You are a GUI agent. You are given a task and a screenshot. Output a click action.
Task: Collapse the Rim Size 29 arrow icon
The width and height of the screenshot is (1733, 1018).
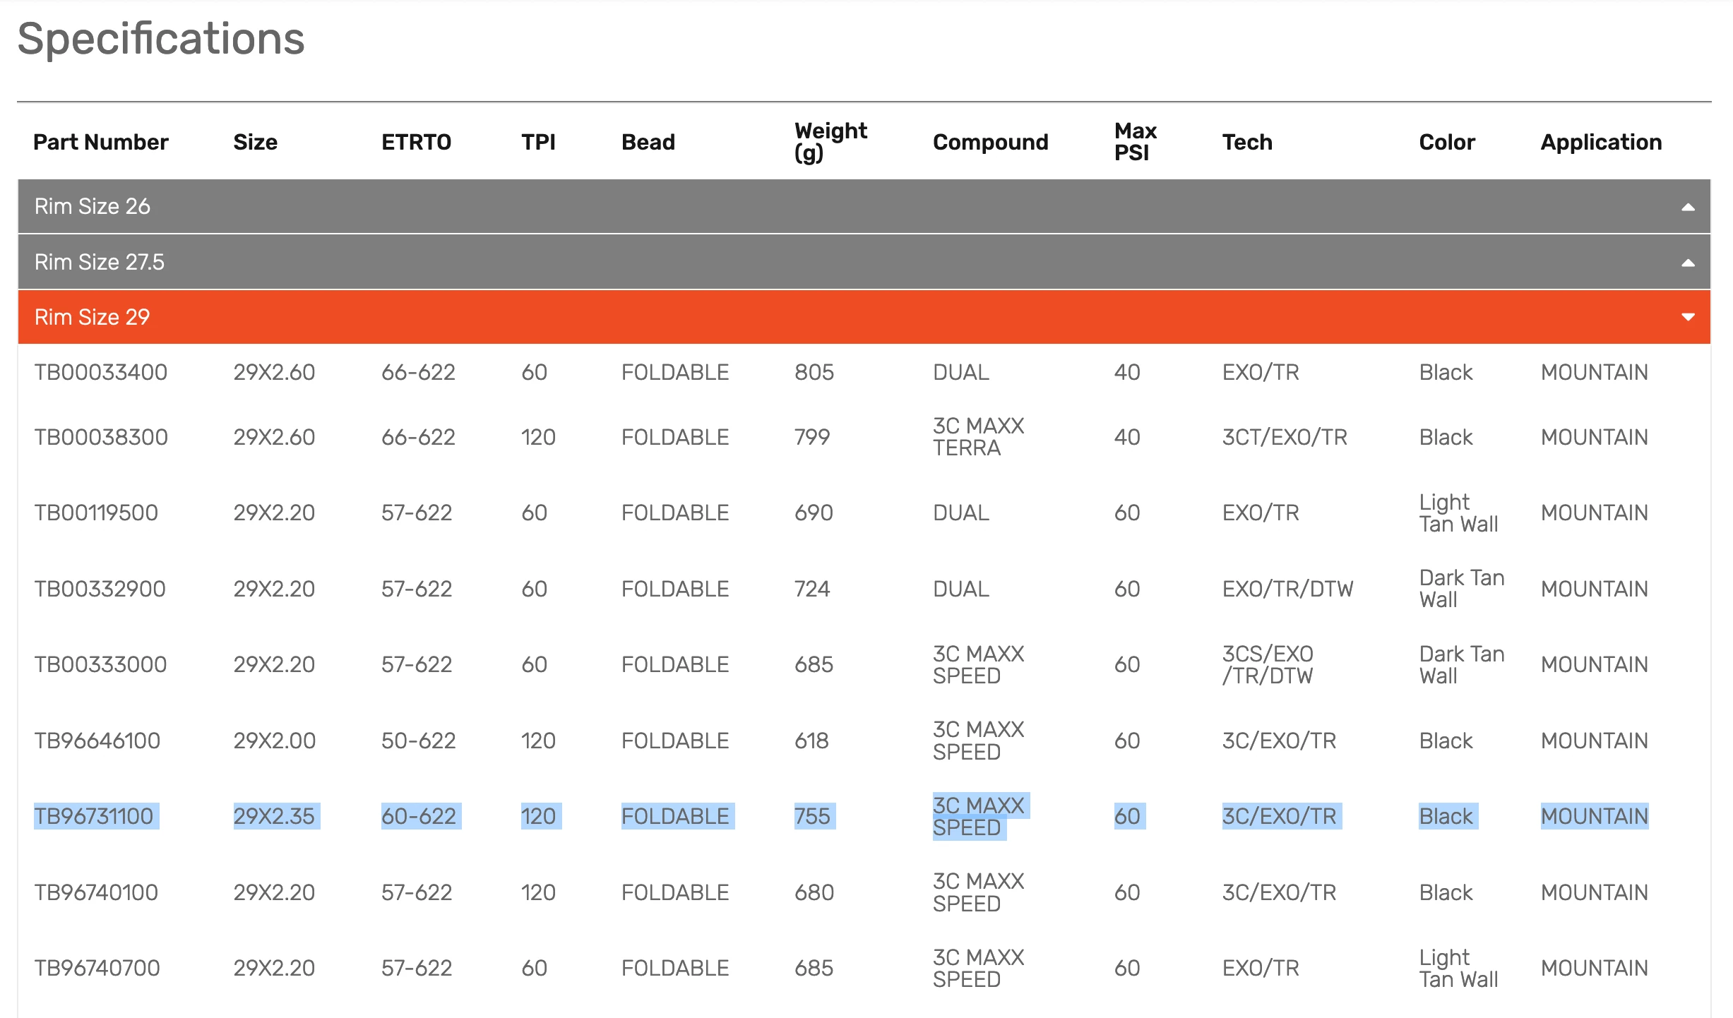coord(1688,317)
